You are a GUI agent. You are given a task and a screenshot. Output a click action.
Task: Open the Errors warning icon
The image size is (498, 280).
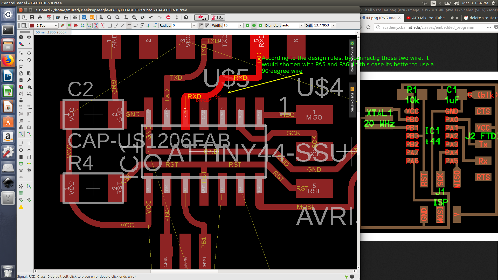[x=21, y=207]
